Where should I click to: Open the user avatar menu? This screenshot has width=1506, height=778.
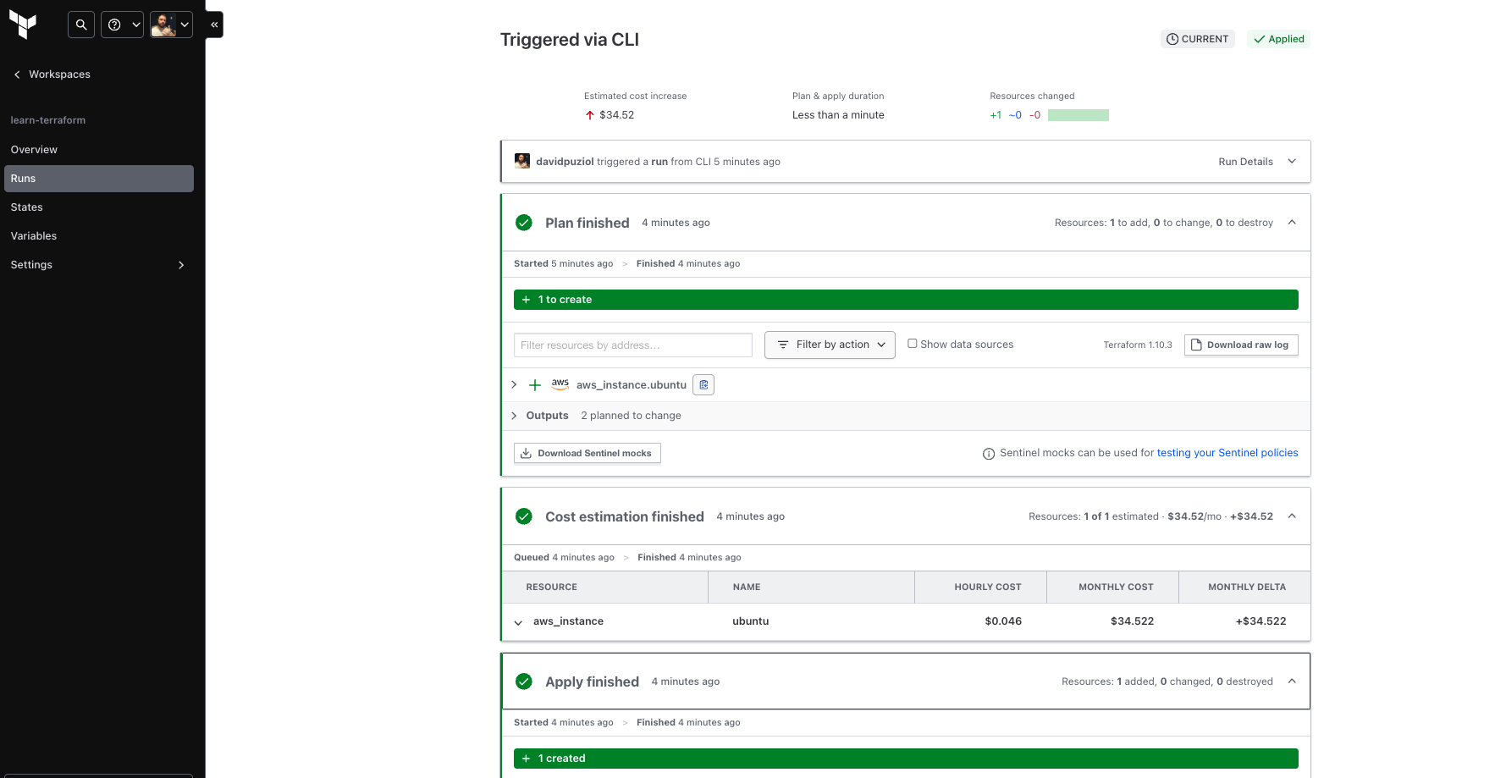(171, 25)
